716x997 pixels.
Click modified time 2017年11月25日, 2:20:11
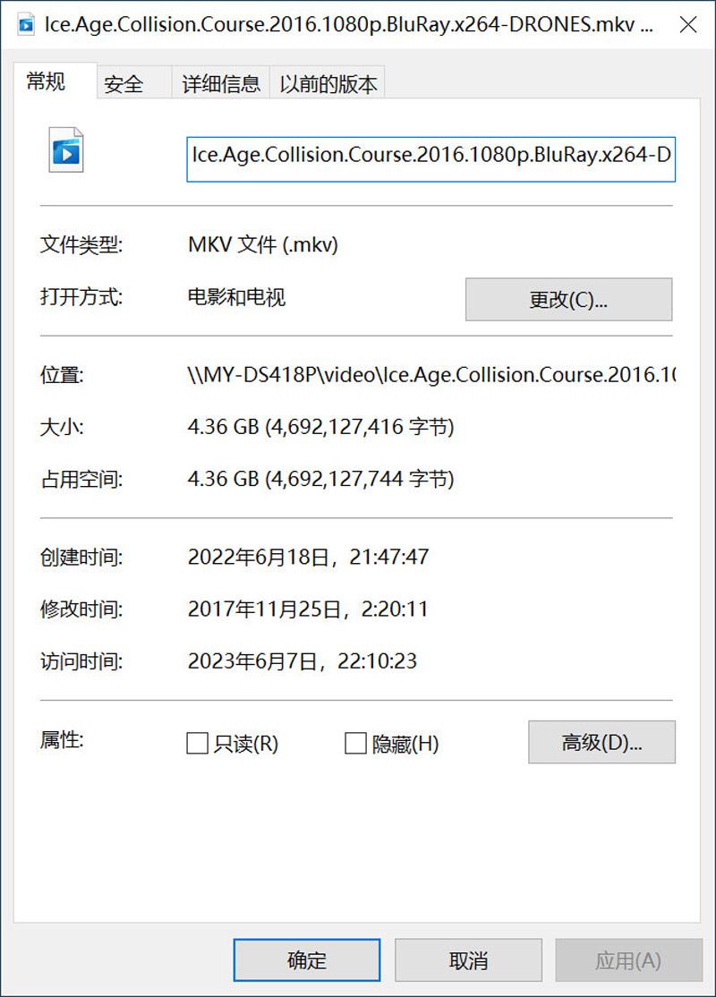(x=308, y=609)
